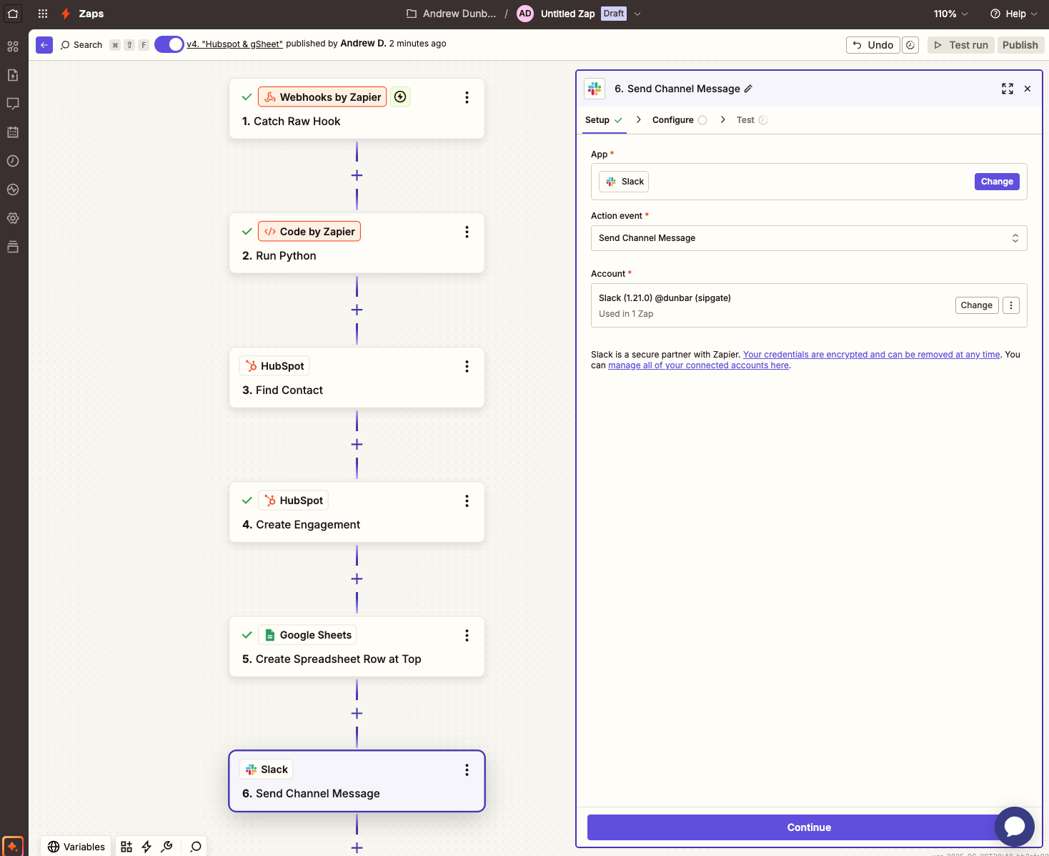Screen dimensions: 1049x856
Task: Click the lightning bolt icon in bottom toolbar
Action: (146, 847)
